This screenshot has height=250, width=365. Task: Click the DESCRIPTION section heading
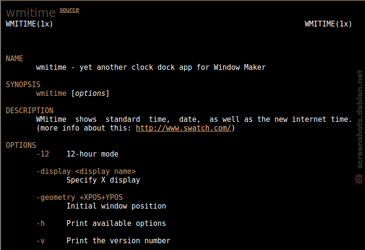click(x=29, y=111)
